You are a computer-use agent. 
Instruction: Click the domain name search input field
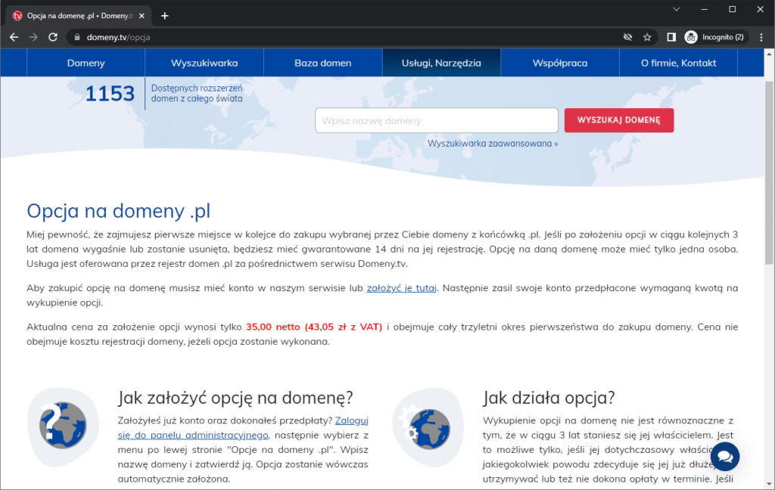[436, 120]
